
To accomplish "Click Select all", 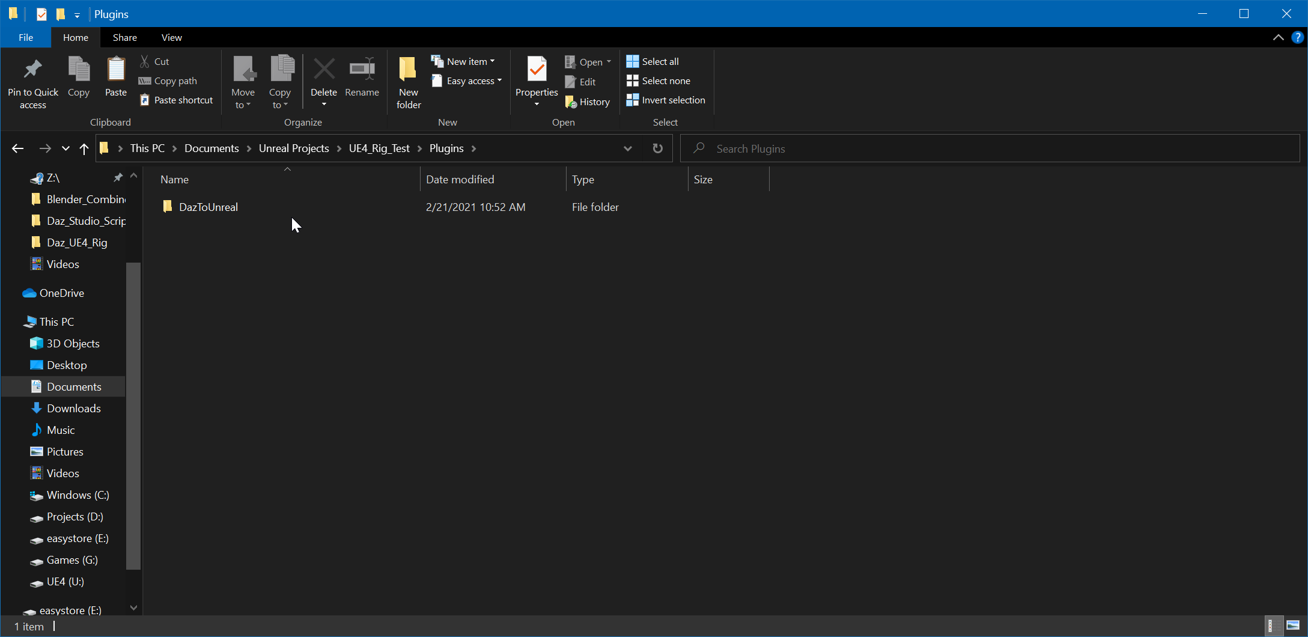I will pyautogui.click(x=652, y=61).
